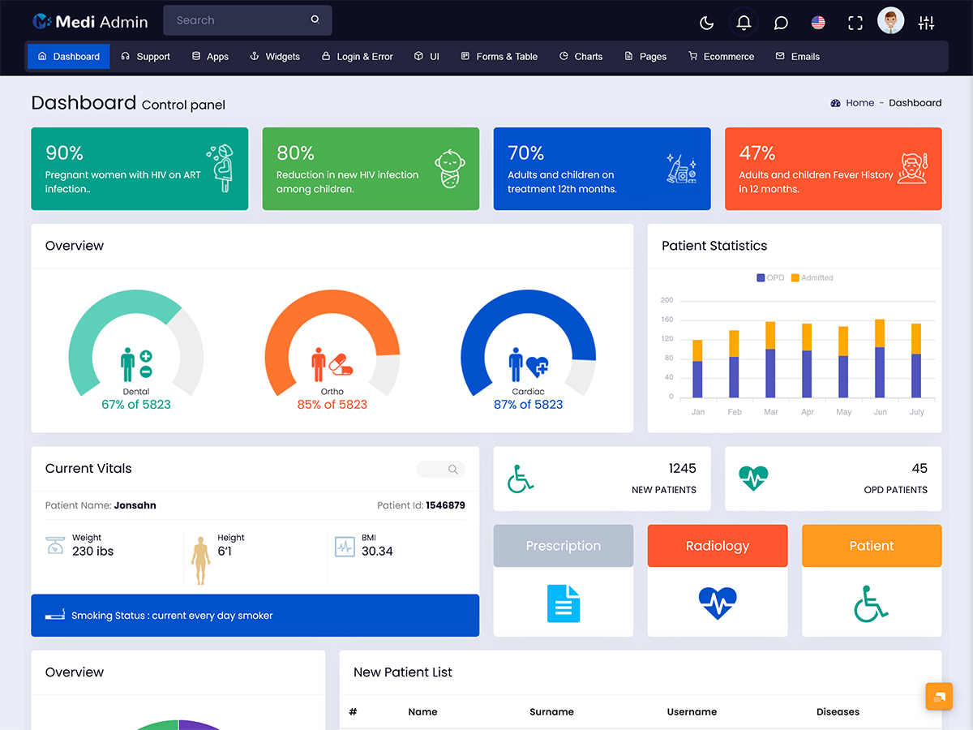Click the search magnifier in header

coord(315,19)
